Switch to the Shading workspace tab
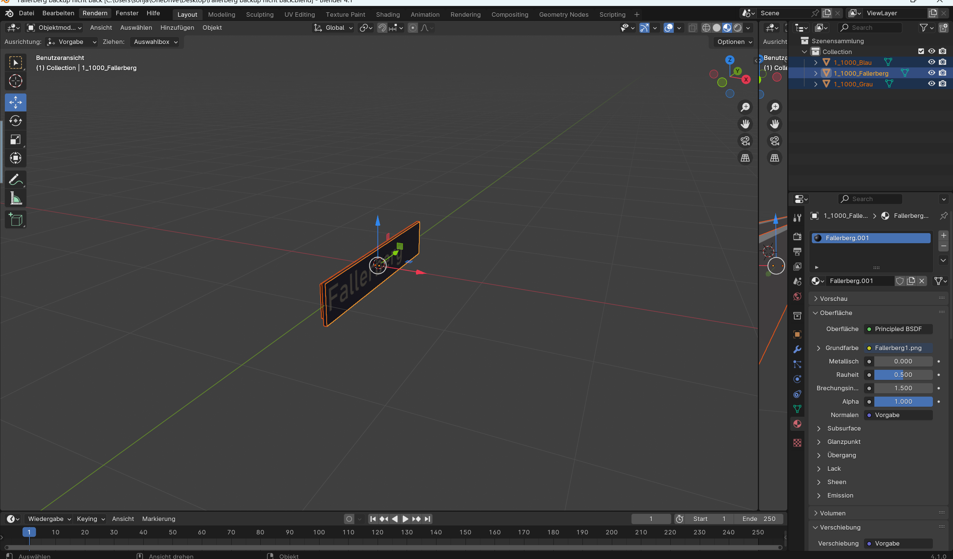Screen dimensions: 953x559 point(388,15)
